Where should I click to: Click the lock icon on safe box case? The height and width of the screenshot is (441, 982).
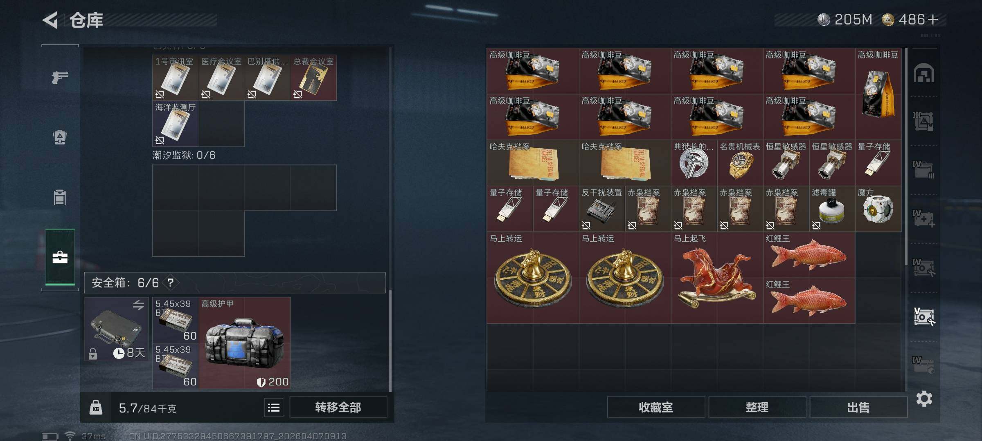(x=93, y=354)
